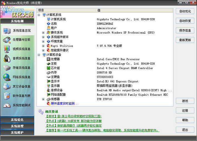This screenshot has width=197, height=141.
Task: Expand the 操作系统 tree node
Action: click(x=43, y=32)
